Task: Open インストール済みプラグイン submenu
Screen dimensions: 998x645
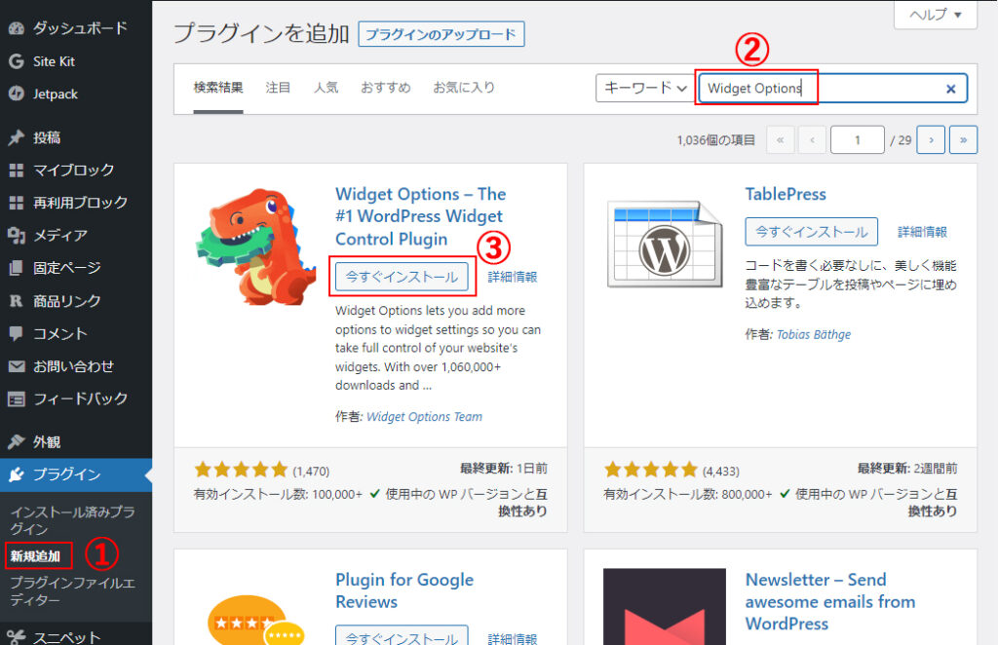Action: 72,520
